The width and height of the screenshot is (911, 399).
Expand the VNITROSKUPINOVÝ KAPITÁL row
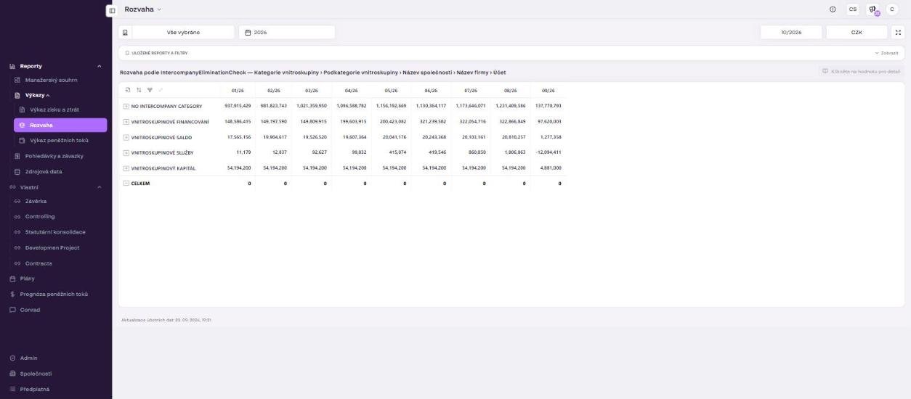[126, 168]
